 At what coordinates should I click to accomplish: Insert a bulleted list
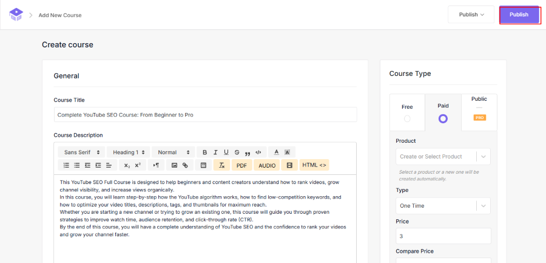[x=77, y=165]
